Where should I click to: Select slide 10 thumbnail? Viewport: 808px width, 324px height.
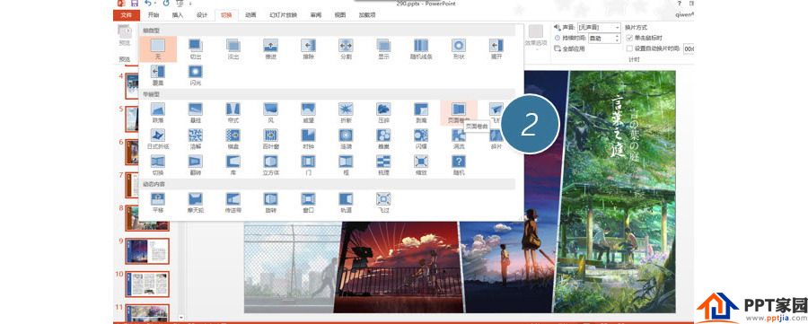point(147,284)
